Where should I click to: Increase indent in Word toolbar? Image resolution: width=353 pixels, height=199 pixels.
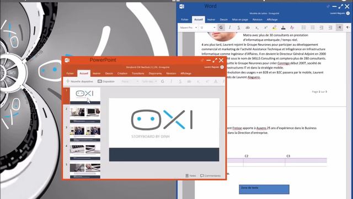[330, 28]
